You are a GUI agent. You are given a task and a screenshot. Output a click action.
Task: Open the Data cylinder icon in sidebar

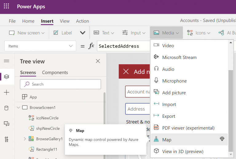click(x=6, y=108)
